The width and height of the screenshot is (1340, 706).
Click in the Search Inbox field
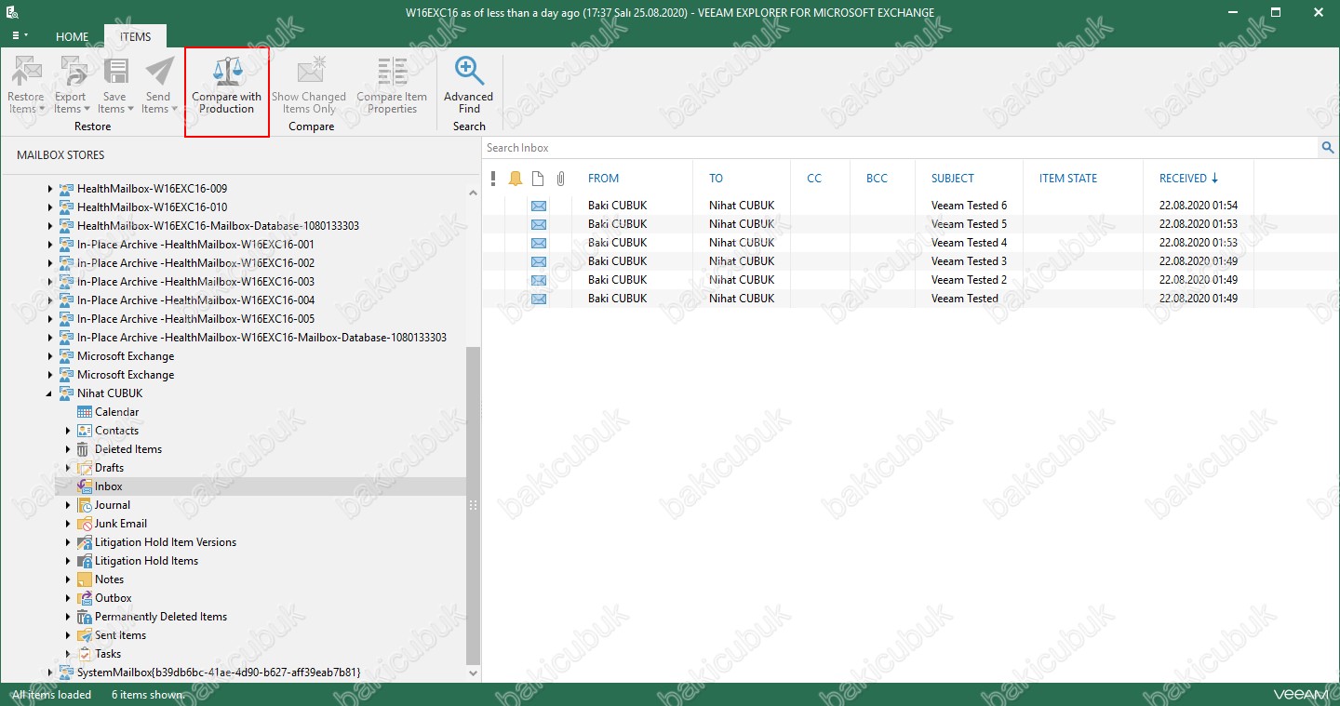(901, 148)
